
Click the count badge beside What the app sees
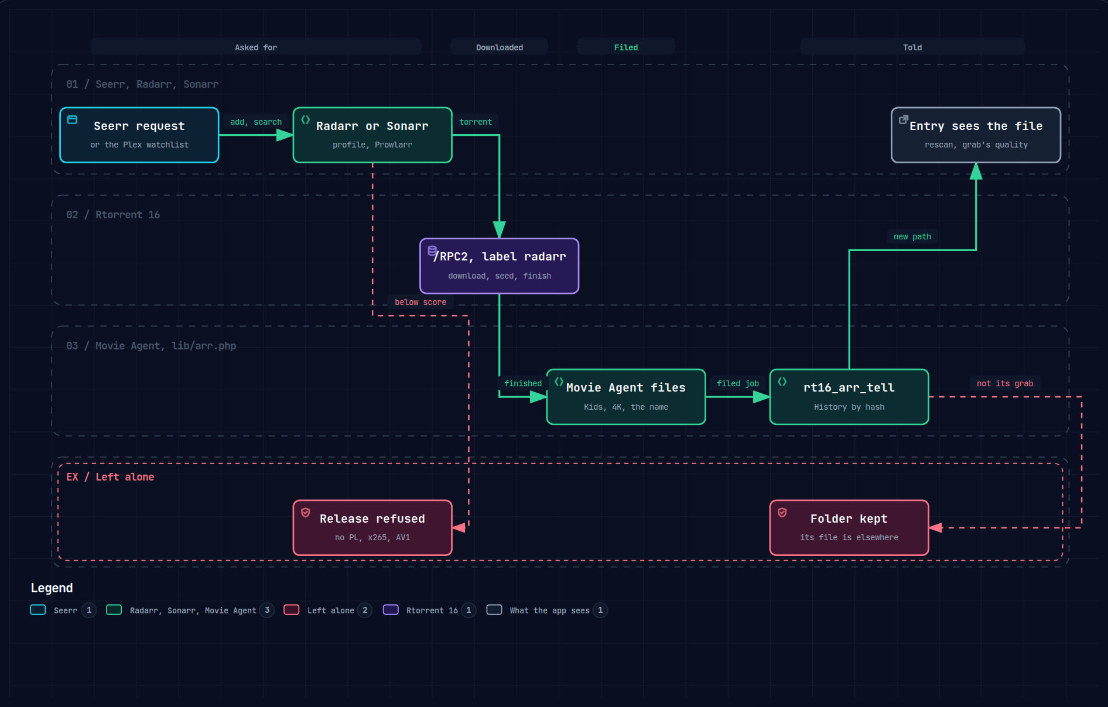[600, 610]
